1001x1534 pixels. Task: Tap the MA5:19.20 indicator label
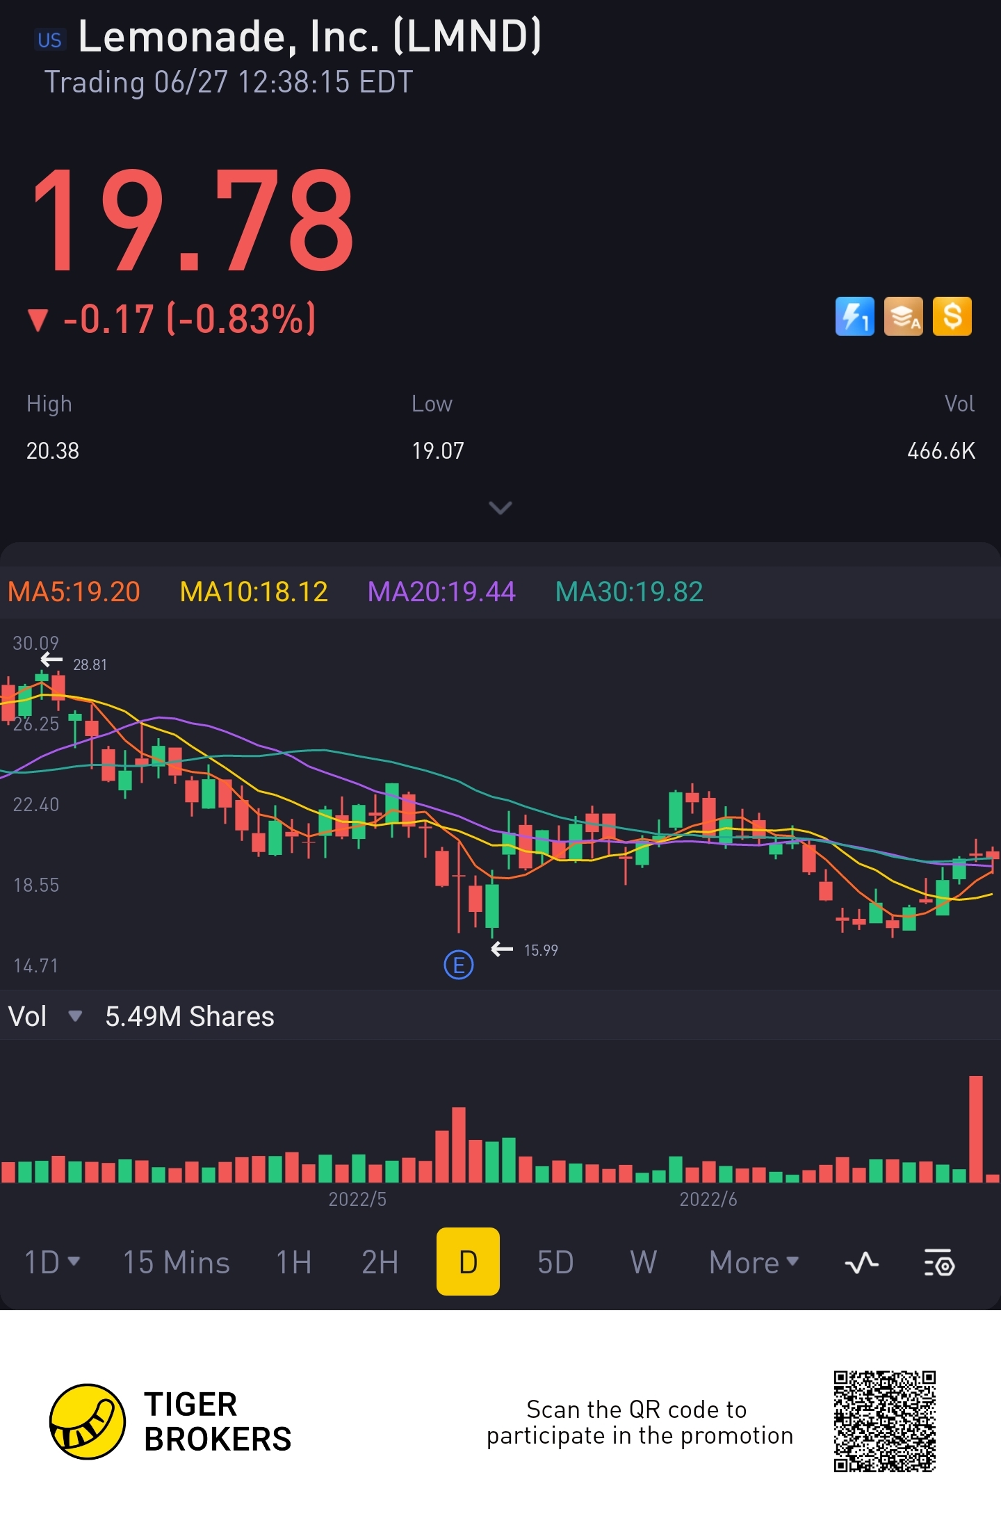74,592
